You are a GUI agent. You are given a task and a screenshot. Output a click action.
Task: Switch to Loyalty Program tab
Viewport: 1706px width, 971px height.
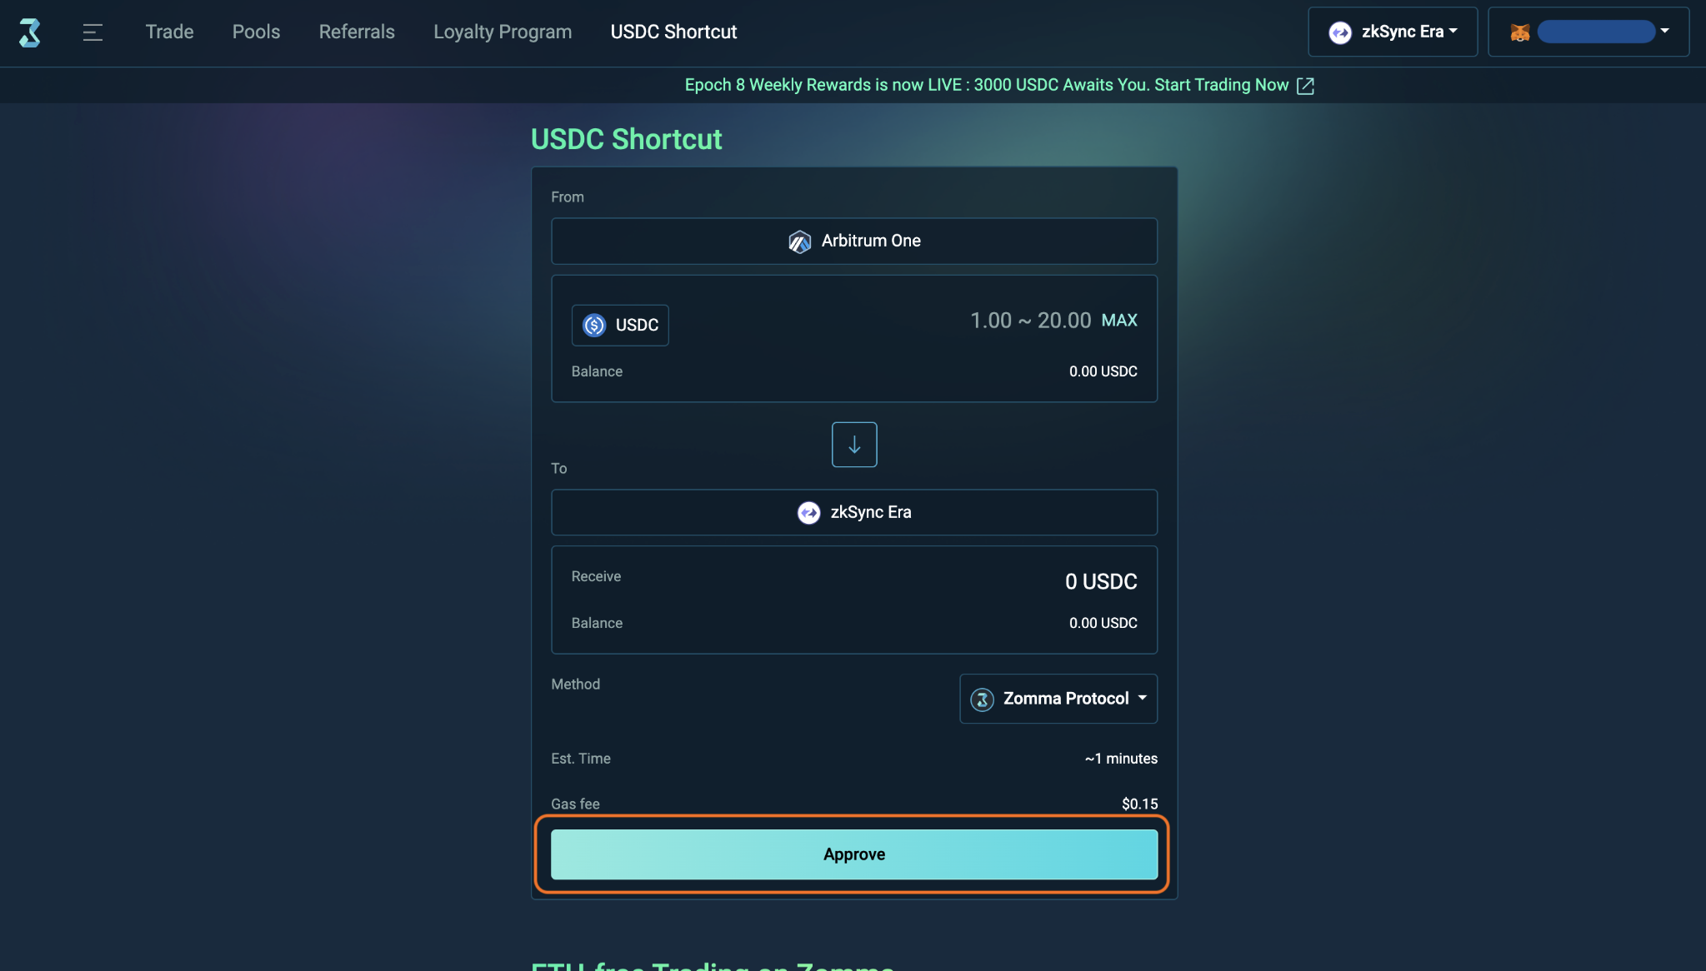point(503,32)
